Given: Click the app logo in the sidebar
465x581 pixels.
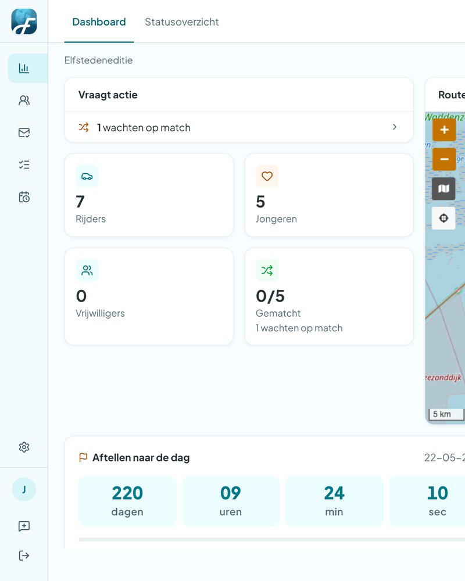Looking at the screenshot, I should 24,21.
